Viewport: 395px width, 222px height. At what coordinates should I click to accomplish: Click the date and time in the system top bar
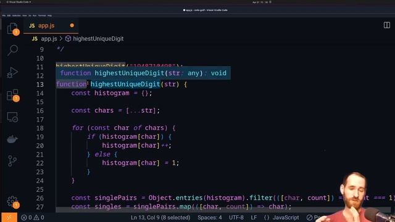[x=260, y=2]
